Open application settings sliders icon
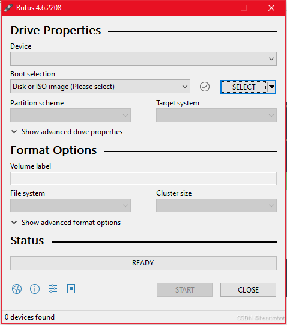This screenshot has width=287, height=325. click(x=53, y=289)
